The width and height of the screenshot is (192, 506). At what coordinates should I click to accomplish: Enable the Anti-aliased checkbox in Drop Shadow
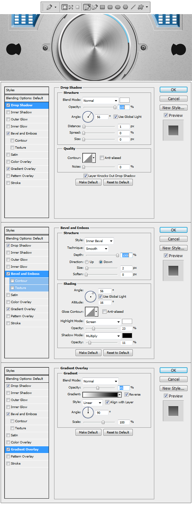coord(102,158)
